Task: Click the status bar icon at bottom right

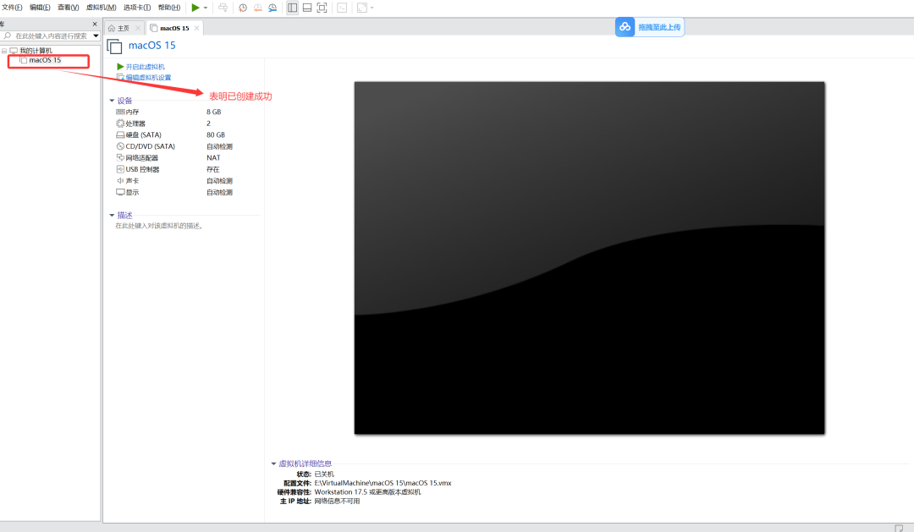Action: [x=899, y=528]
